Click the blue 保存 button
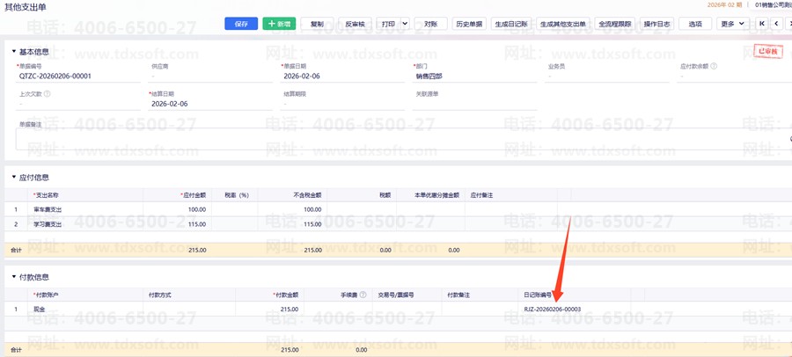Viewport: 792px width, 357px height. point(241,24)
